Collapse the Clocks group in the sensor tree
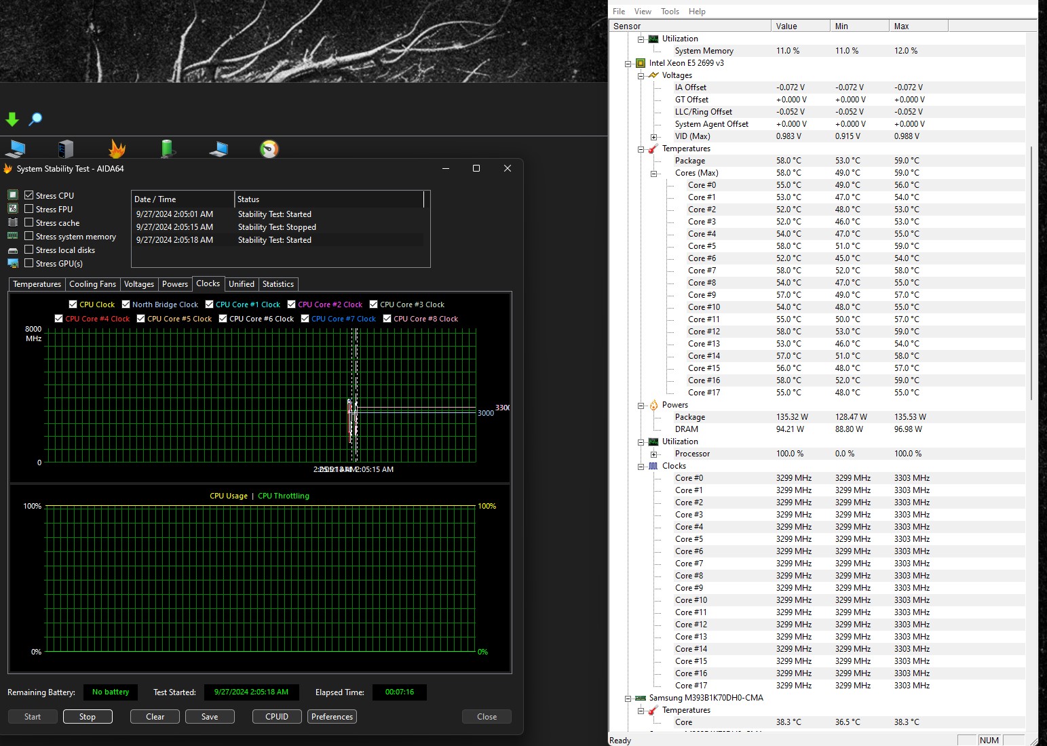Image resolution: width=1047 pixels, height=746 pixels. point(641,467)
